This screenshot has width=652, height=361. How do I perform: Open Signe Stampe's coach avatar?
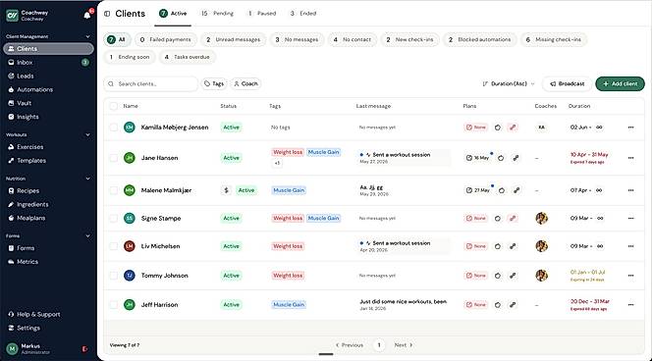tap(541, 218)
